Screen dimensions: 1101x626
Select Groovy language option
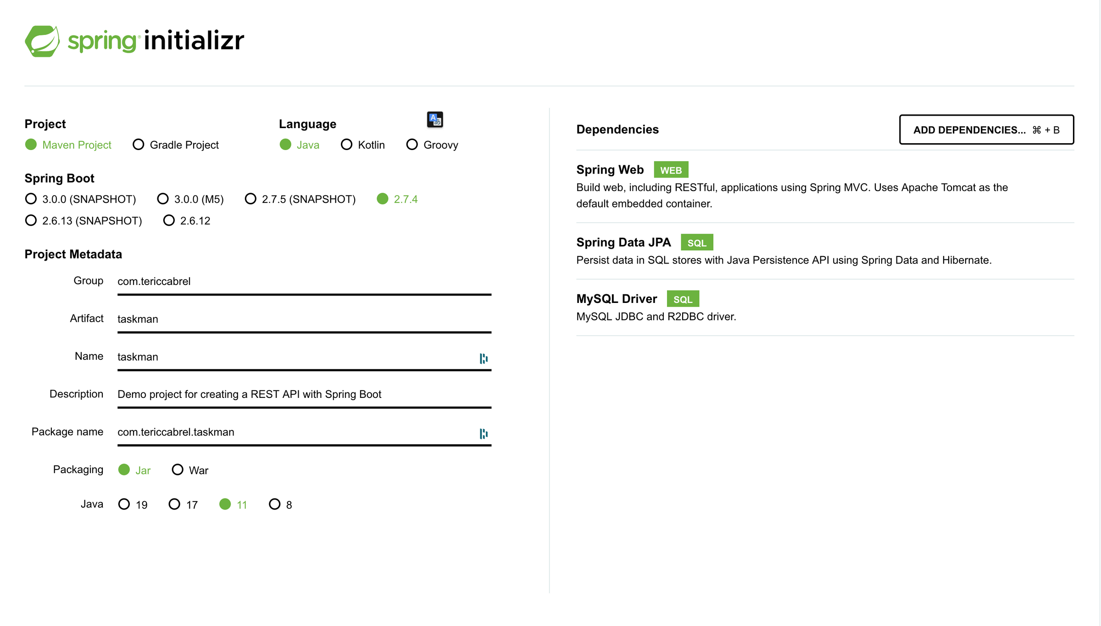(x=412, y=145)
